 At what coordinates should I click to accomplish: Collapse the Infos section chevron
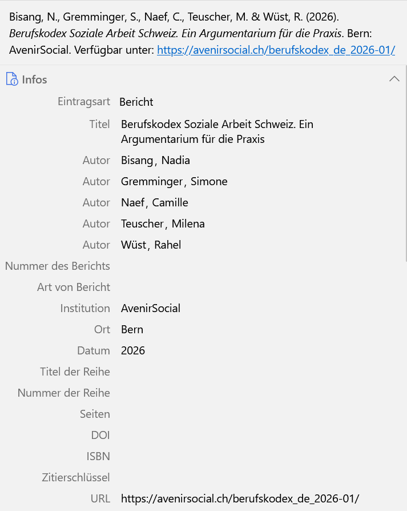coord(394,79)
